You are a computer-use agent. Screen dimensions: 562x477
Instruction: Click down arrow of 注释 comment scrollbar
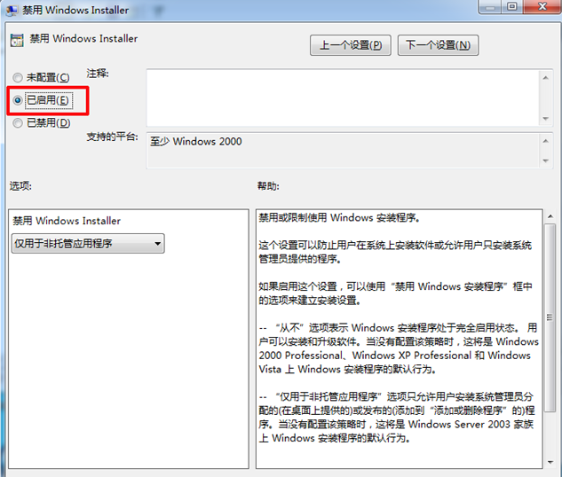pos(544,118)
